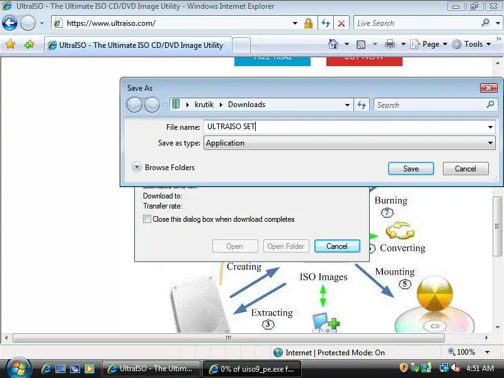Select krutik in the Save As path
504x378 pixels.
(204, 105)
